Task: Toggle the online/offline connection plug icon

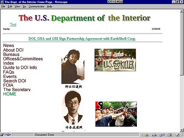Action: click(8, 135)
